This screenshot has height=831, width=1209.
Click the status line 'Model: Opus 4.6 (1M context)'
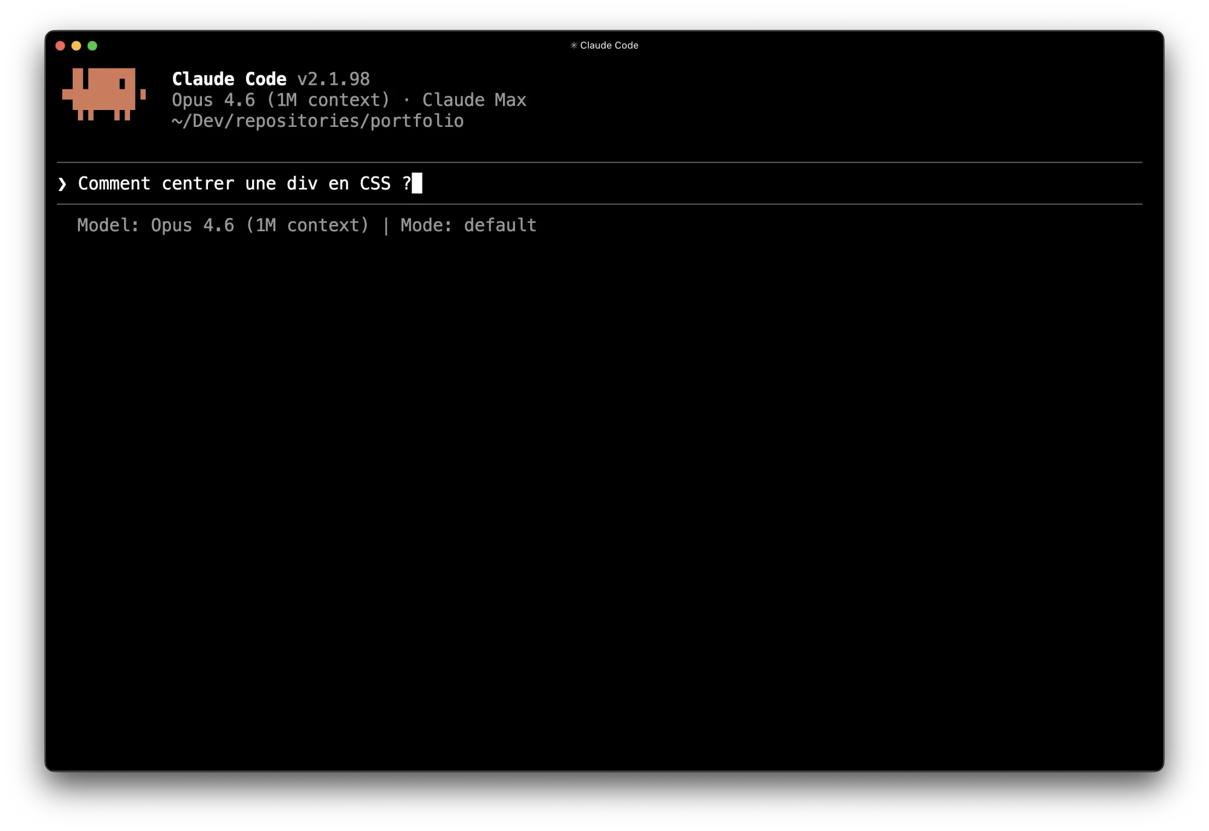point(223,225)
